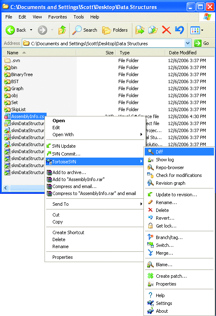Click the Rename pencil icon in SVN submenu
The image size is (216, 316).
[x=150, y=202]
